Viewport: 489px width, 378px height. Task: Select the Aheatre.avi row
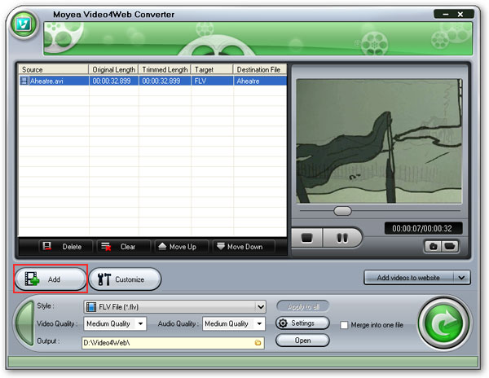click(153, 81)
